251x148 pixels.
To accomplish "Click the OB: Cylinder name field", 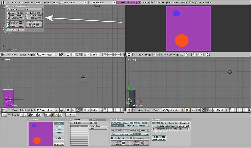I will coord(15,9).
